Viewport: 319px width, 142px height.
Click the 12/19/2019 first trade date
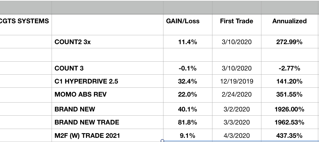pyautogui.click(x=236, y=81)
